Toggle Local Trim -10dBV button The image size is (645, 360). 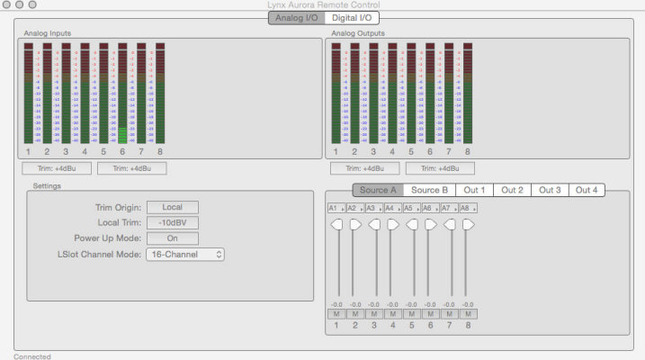pos(173,222)
